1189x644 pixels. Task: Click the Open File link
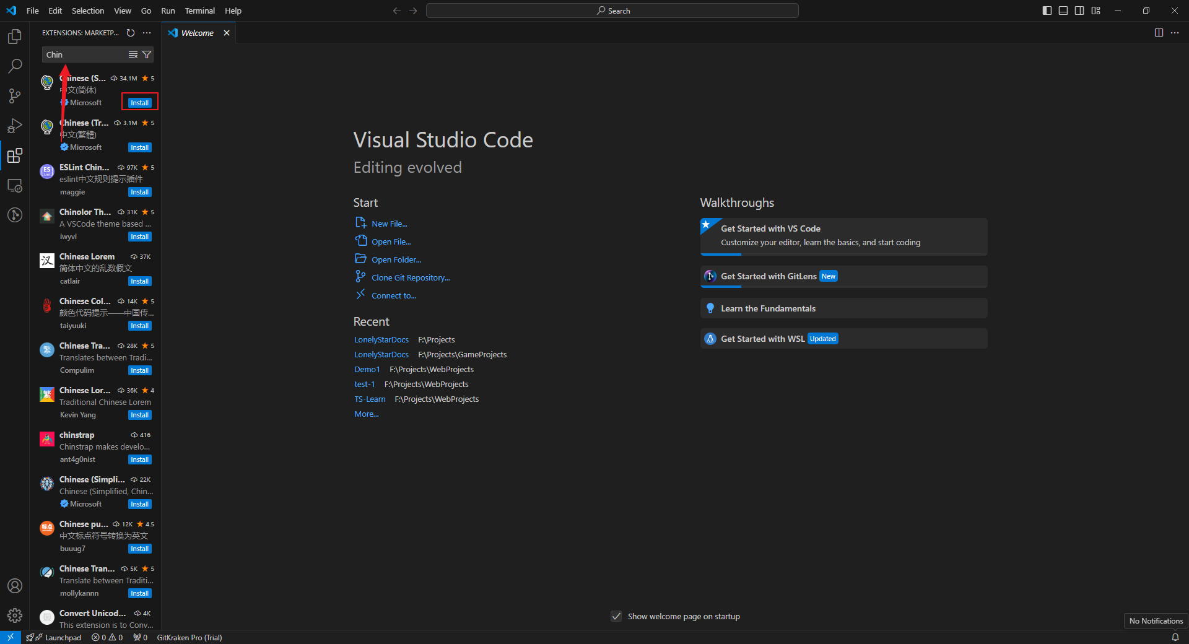coord(391,241)
